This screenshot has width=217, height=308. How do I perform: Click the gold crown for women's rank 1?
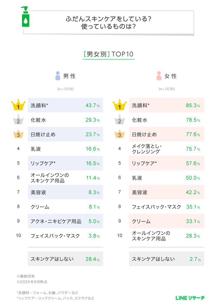pos(120,105)
